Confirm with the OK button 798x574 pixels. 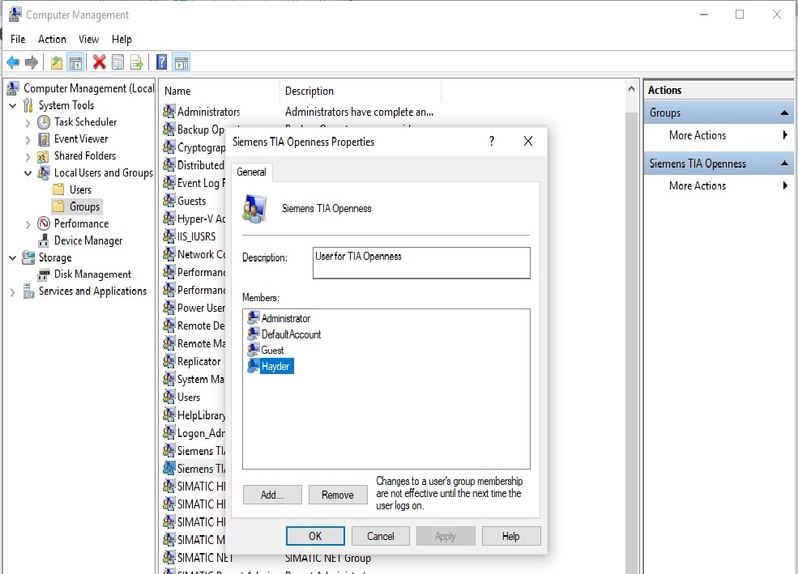click(315, 536)
